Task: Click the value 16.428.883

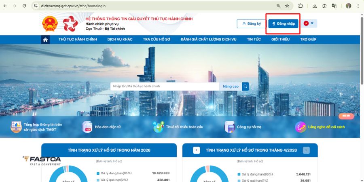Action: coord(161,173)
